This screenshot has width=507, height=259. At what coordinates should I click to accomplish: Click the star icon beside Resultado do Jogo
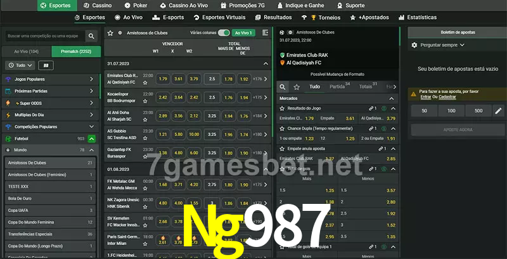(282, 108)
